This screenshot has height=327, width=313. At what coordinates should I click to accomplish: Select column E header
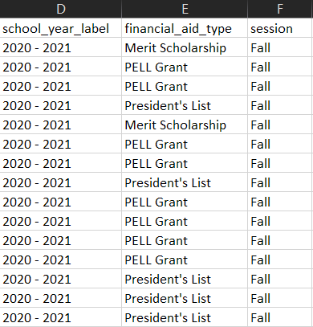pyautogui.click(x=185, y=9)
